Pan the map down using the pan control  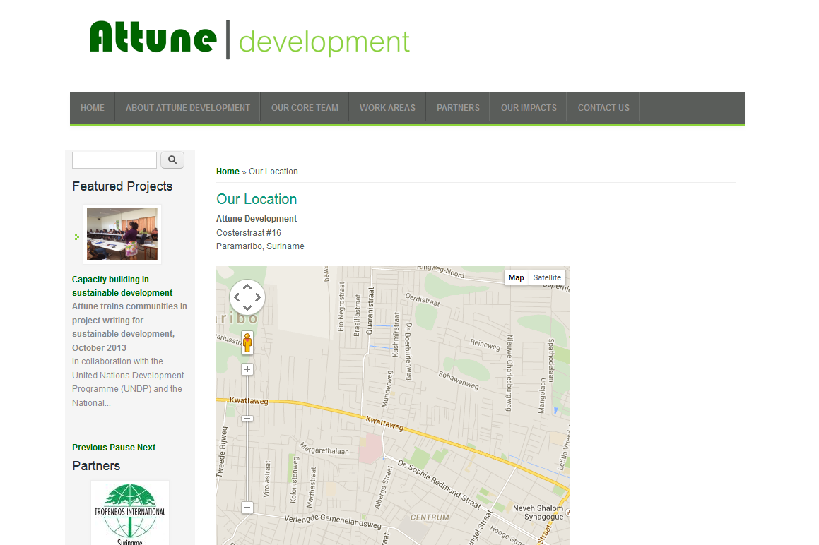247,308
